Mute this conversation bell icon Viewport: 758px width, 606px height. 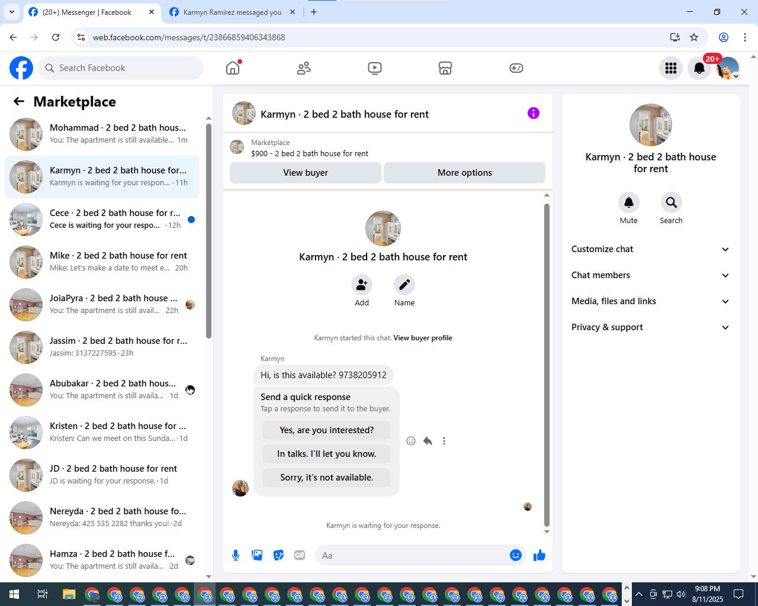(x=629, y=202)
